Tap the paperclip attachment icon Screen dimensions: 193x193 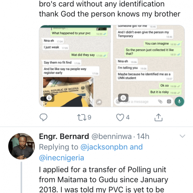(160, 101)
